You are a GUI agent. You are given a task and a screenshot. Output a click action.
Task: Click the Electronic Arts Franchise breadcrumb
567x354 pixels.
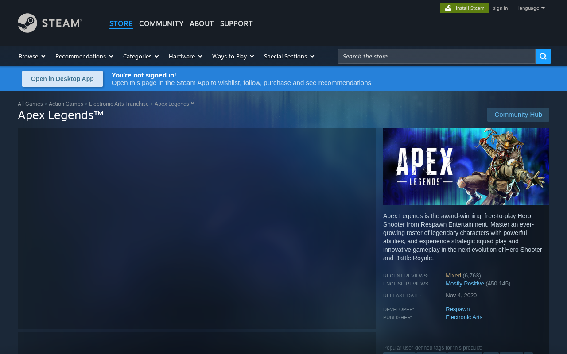(x=119, y=104)
